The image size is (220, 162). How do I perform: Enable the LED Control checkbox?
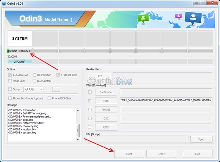tap(34, 81)
